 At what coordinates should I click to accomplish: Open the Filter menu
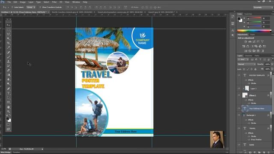pyautogui.click(x=54, y=2)
